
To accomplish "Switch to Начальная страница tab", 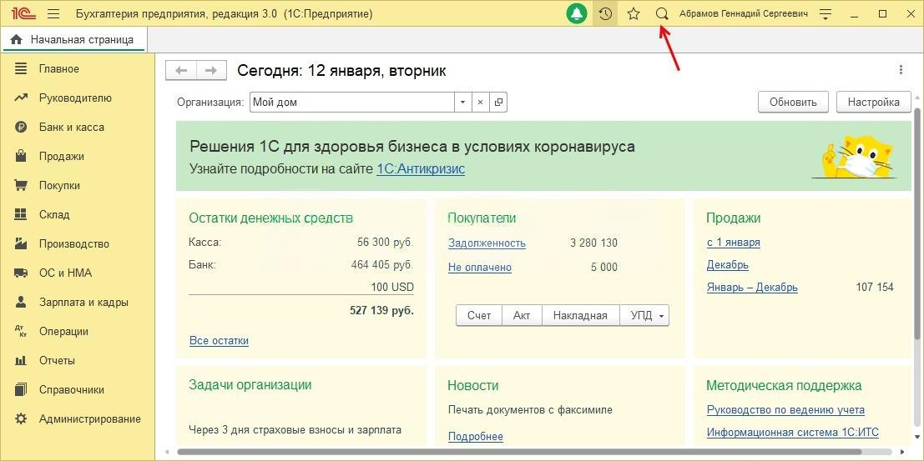I will coord(73,39).
